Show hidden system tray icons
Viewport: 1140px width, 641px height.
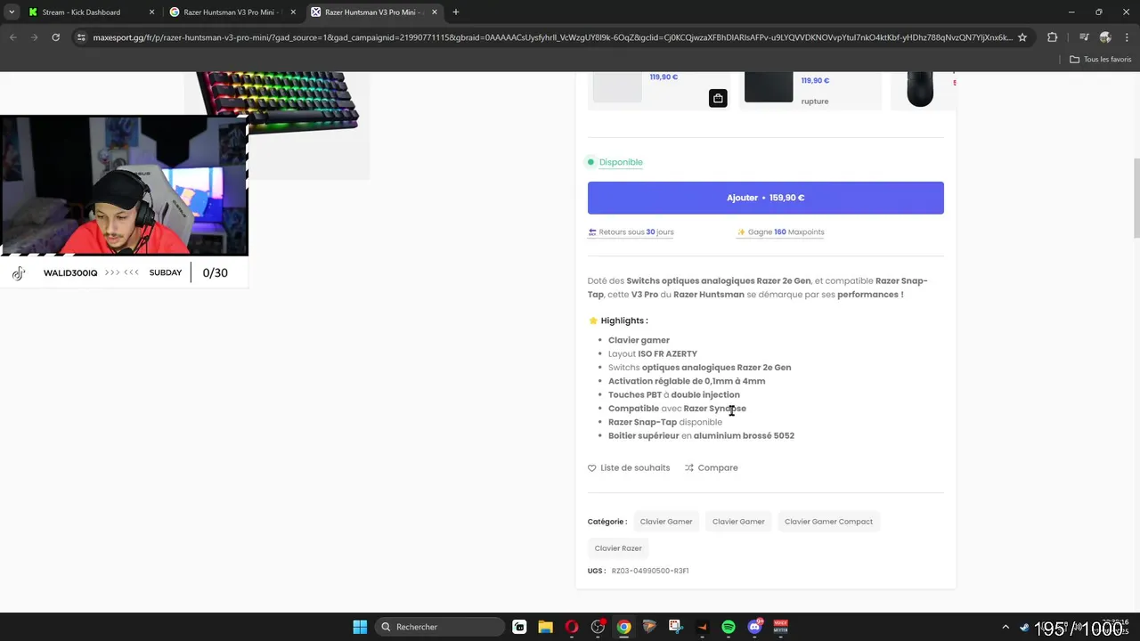coord(1006,627)
